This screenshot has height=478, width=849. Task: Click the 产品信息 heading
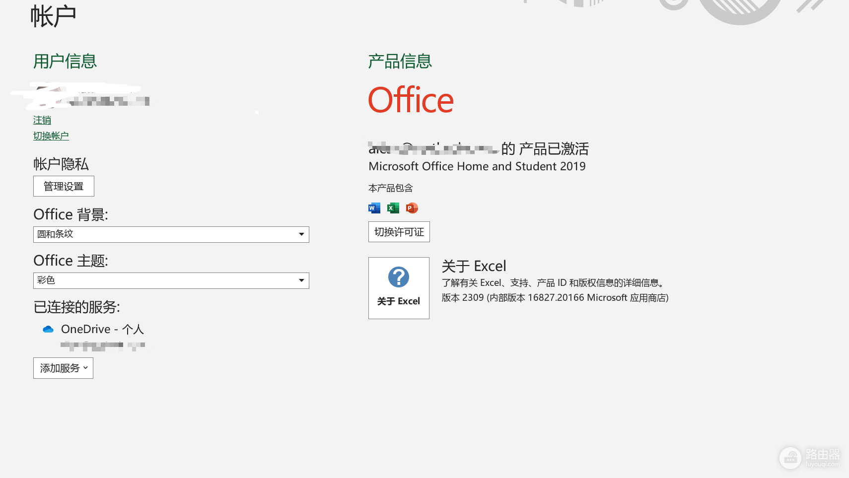pos(400,62)
